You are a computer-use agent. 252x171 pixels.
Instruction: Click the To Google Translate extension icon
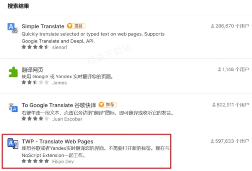point(13,107)
